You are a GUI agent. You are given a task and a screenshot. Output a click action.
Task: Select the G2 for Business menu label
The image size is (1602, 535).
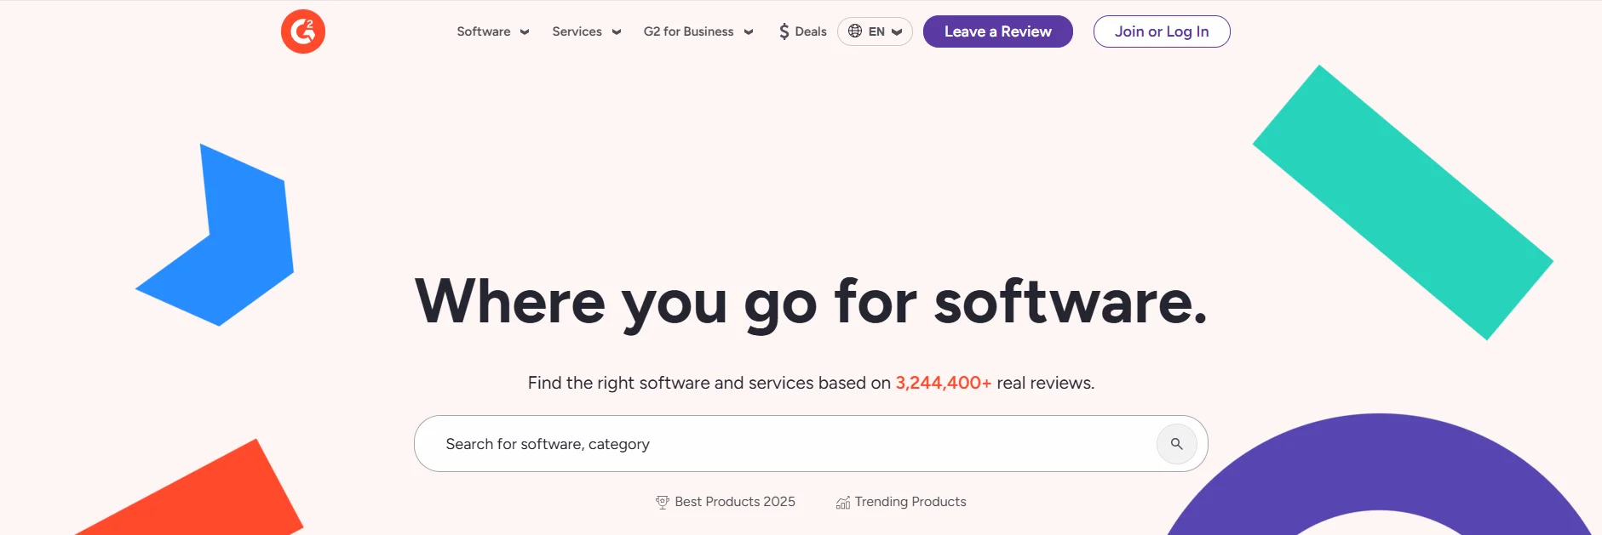(x=688, y=31)
